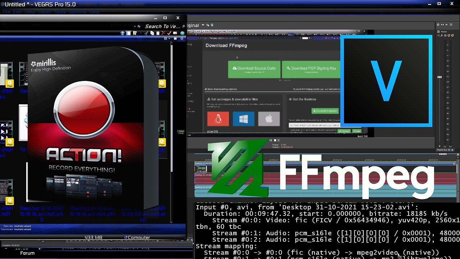
Task: Click the Paste clipboard icon in explorer toolbar
Action: tap(158, 33)
